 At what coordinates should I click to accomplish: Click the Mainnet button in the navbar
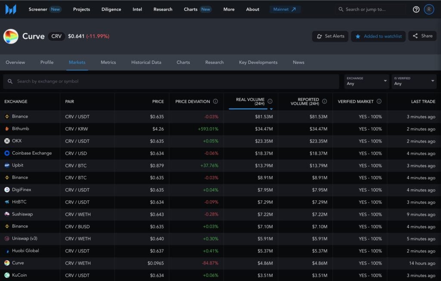(x=285, y=9)
